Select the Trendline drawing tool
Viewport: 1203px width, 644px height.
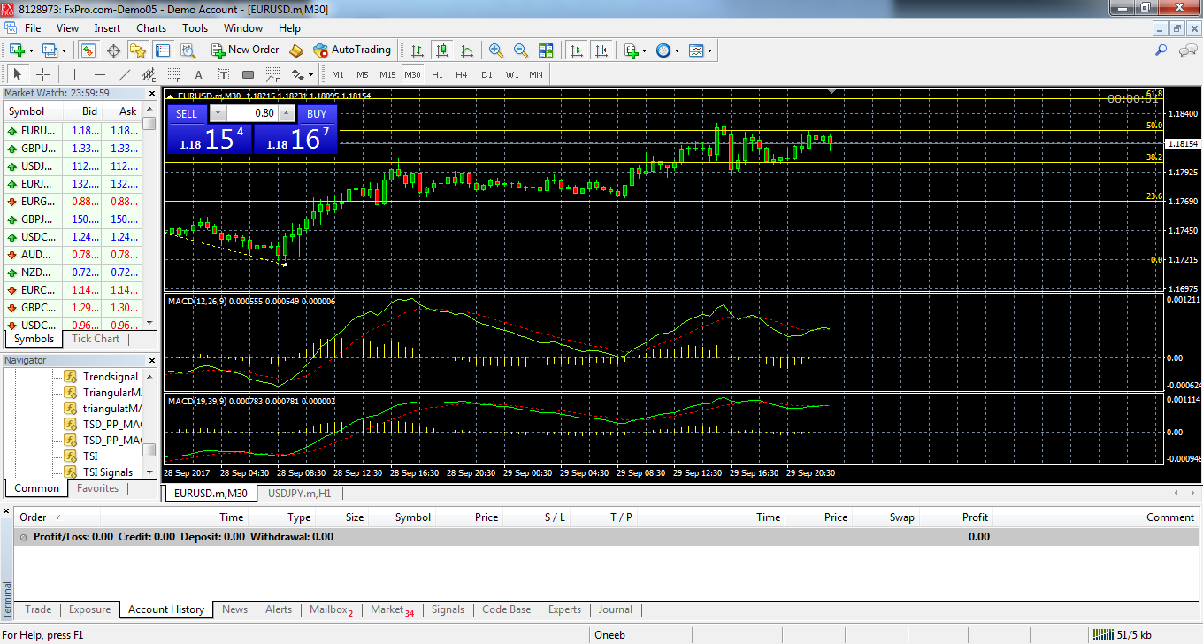(x=125, y=74)
